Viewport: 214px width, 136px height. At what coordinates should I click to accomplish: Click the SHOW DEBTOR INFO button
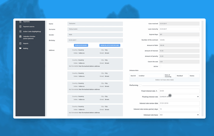(x=81, y=45)
